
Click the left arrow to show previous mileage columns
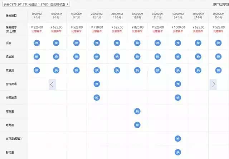tap(52, 84)
